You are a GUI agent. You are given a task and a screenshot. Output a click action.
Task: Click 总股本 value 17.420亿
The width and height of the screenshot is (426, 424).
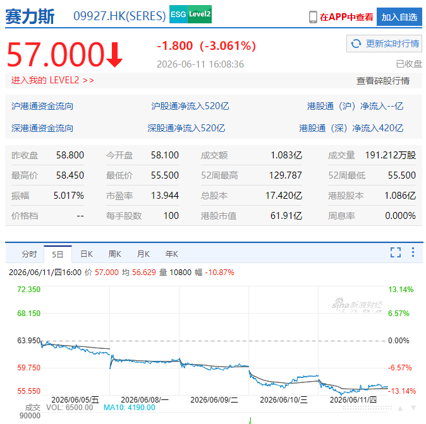click(x=284, y=196)
